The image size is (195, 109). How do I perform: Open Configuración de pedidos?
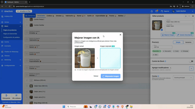11,37
